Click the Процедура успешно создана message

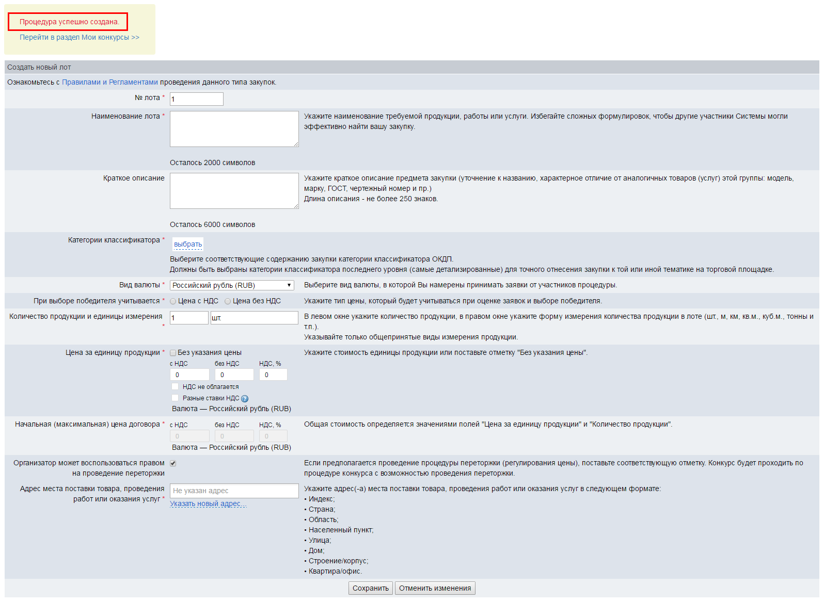coord(69,22)
